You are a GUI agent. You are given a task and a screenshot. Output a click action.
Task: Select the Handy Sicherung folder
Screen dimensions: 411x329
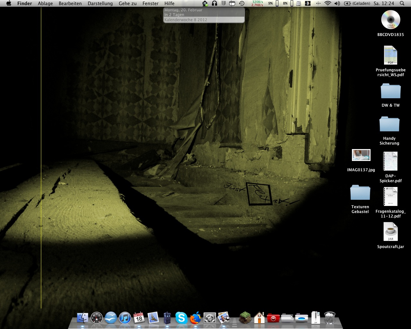coord(389,124)
